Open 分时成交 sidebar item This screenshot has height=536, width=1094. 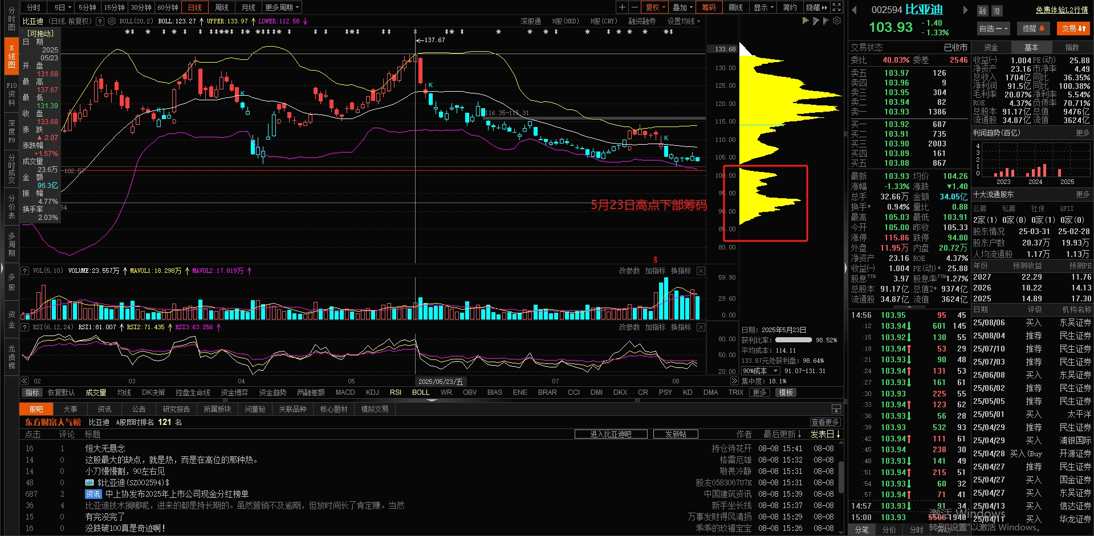pos(11,169)
